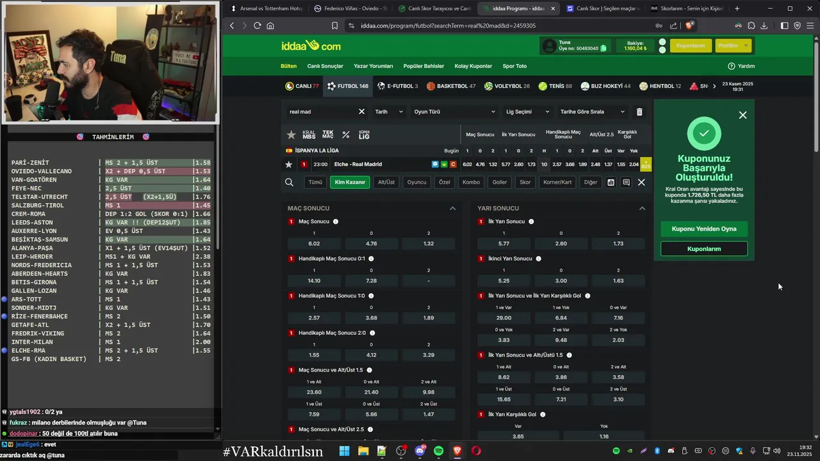Open Kuponlarım in site header
820x461 pixels.
691,45
